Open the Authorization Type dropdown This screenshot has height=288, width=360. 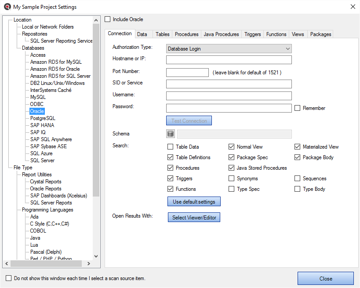tap(229, 49)
